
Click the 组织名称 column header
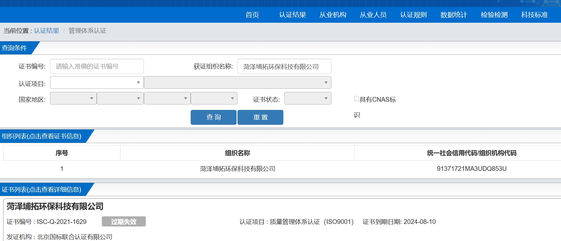tap(237, 153)
